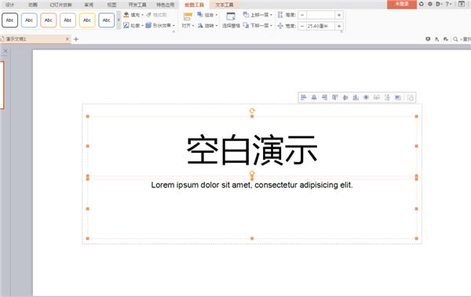Image resolution: width=471 pixels, height=297 pixels.
Task: Open the Rotate (旋转) dropdown
Action: click(207, 26)
